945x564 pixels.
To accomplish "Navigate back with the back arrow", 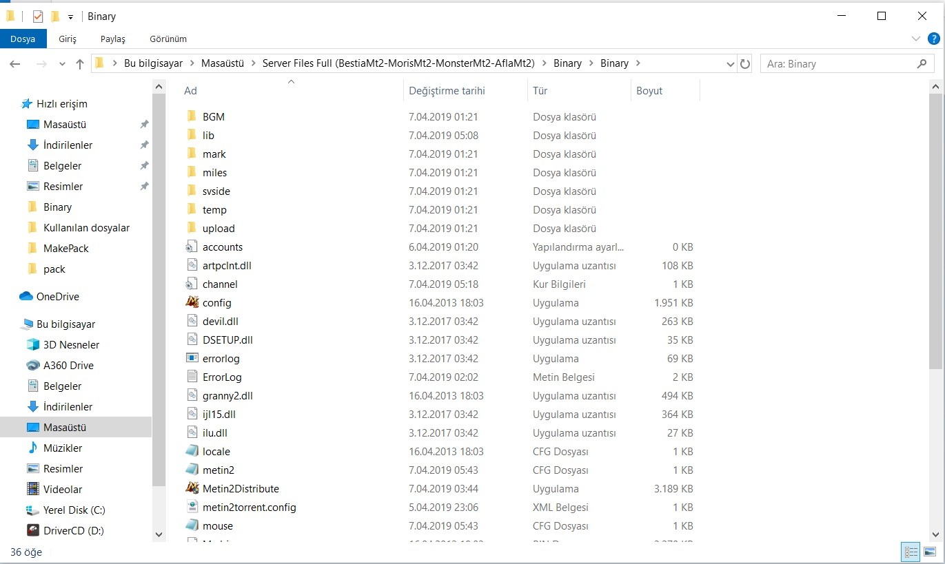I will click(x=14, y=63).
